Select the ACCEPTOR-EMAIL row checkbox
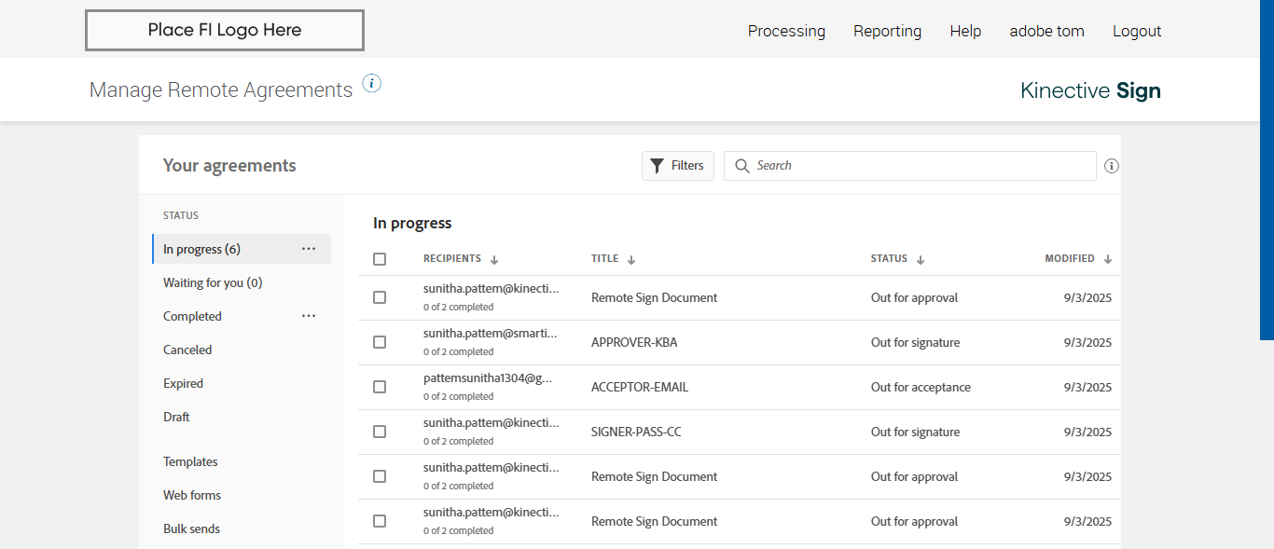The height and width of the screenshot is (549, 1274). click(380, 387)
